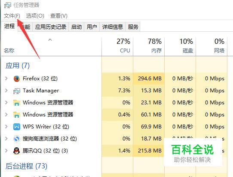This screenshot has height=177, width=233.
Task: Click memory value 60.1 MB
Action: (151, 114)
